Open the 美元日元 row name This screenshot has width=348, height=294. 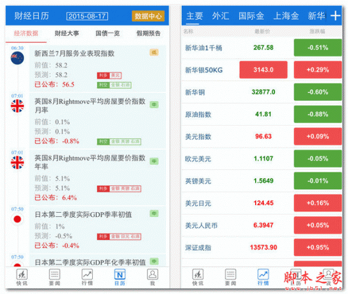[198, 203]
